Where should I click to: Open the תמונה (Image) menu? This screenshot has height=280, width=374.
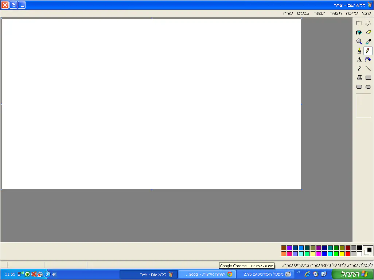coord(319,13)
